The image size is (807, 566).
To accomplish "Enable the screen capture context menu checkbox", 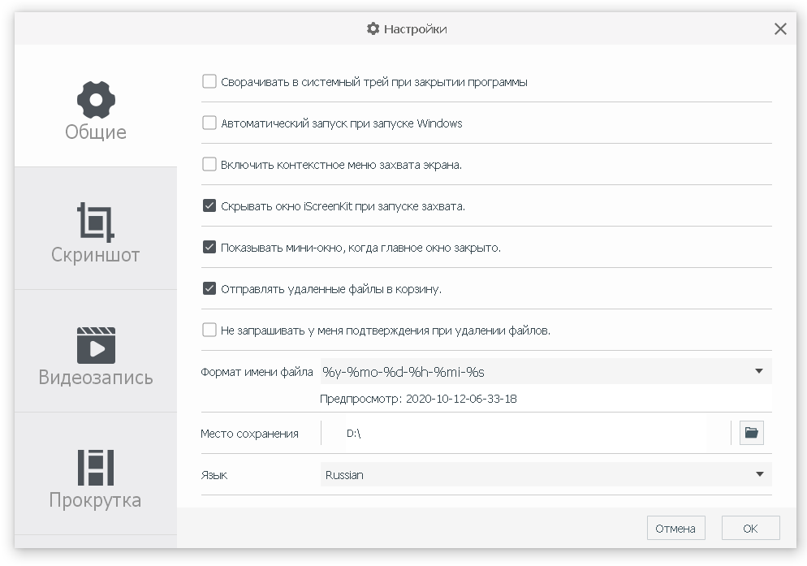I will click(x=209, y=165).
